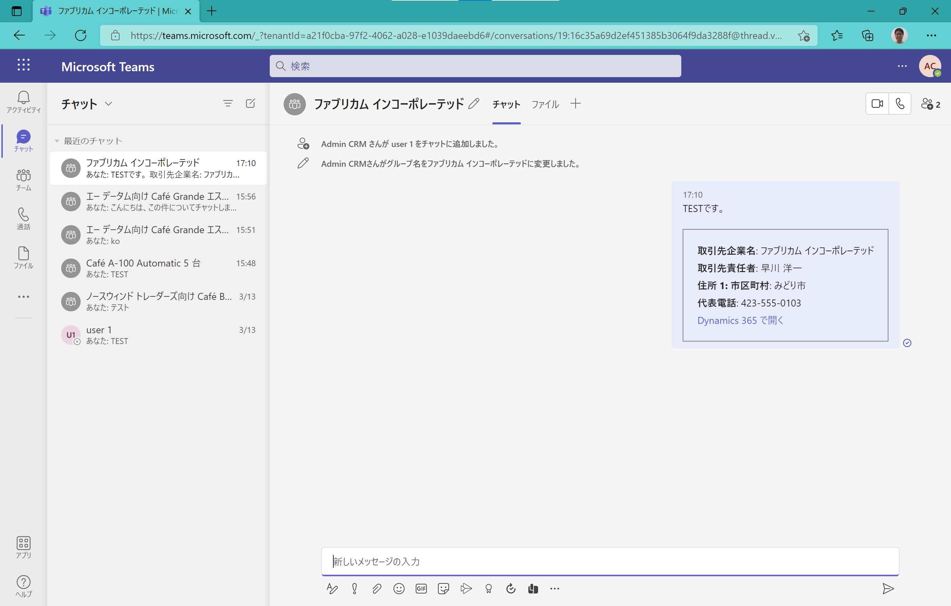Refresh the browser page

click(81, 35)
